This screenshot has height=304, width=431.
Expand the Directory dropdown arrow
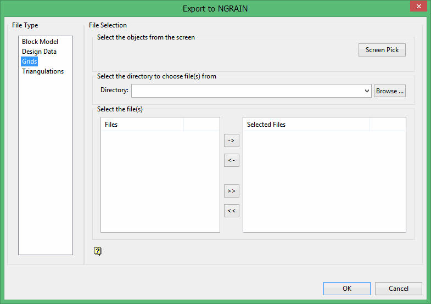click(367, 91)
